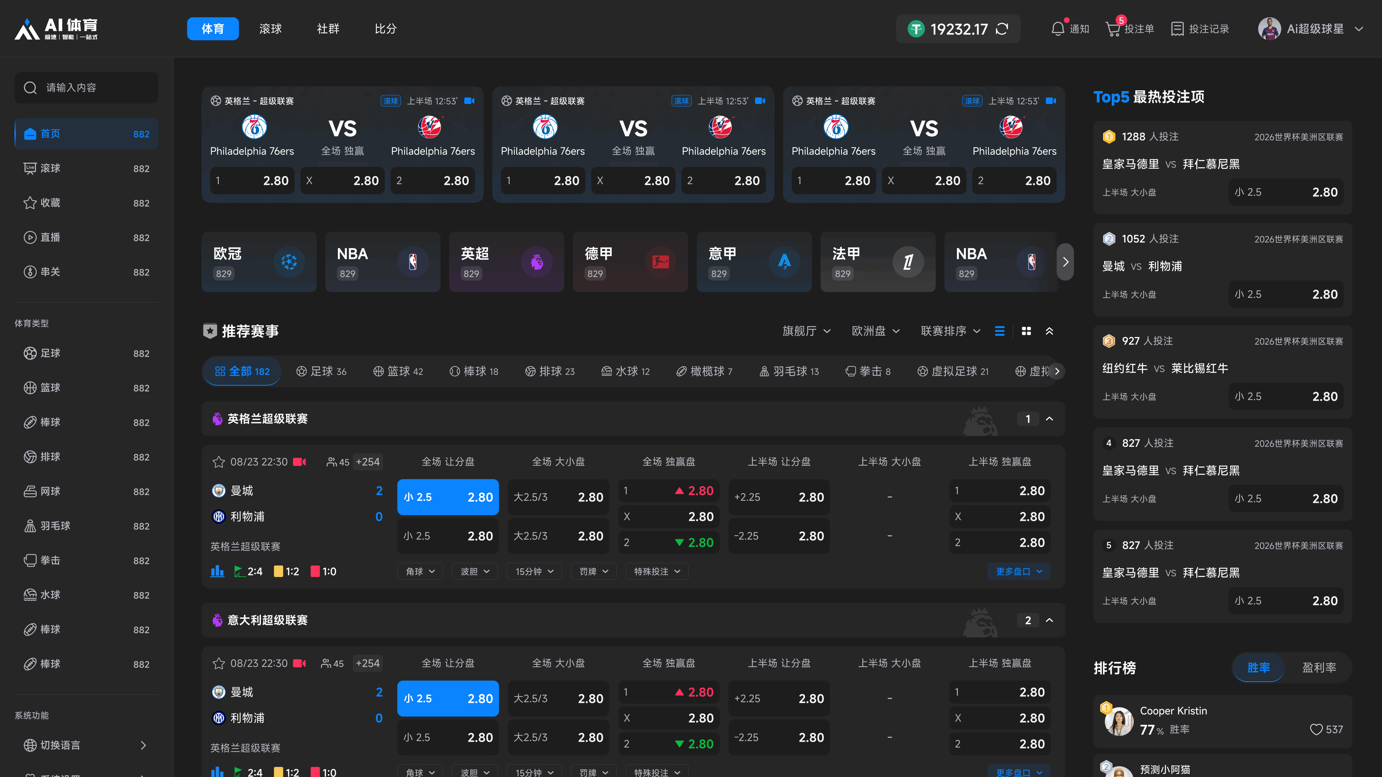Viewport: 1382px width, 777px height.
Task: Open the bet slip cart icon
Action: pos(1113,29)
